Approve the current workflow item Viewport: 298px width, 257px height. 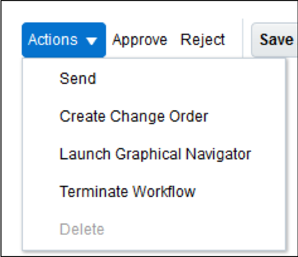[140, 40]
